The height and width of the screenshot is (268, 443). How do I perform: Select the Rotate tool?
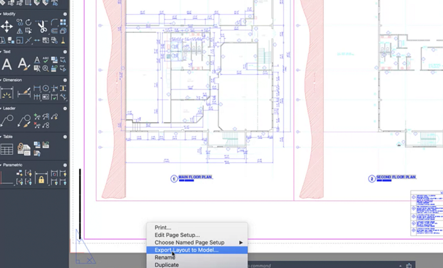(28, 22)
